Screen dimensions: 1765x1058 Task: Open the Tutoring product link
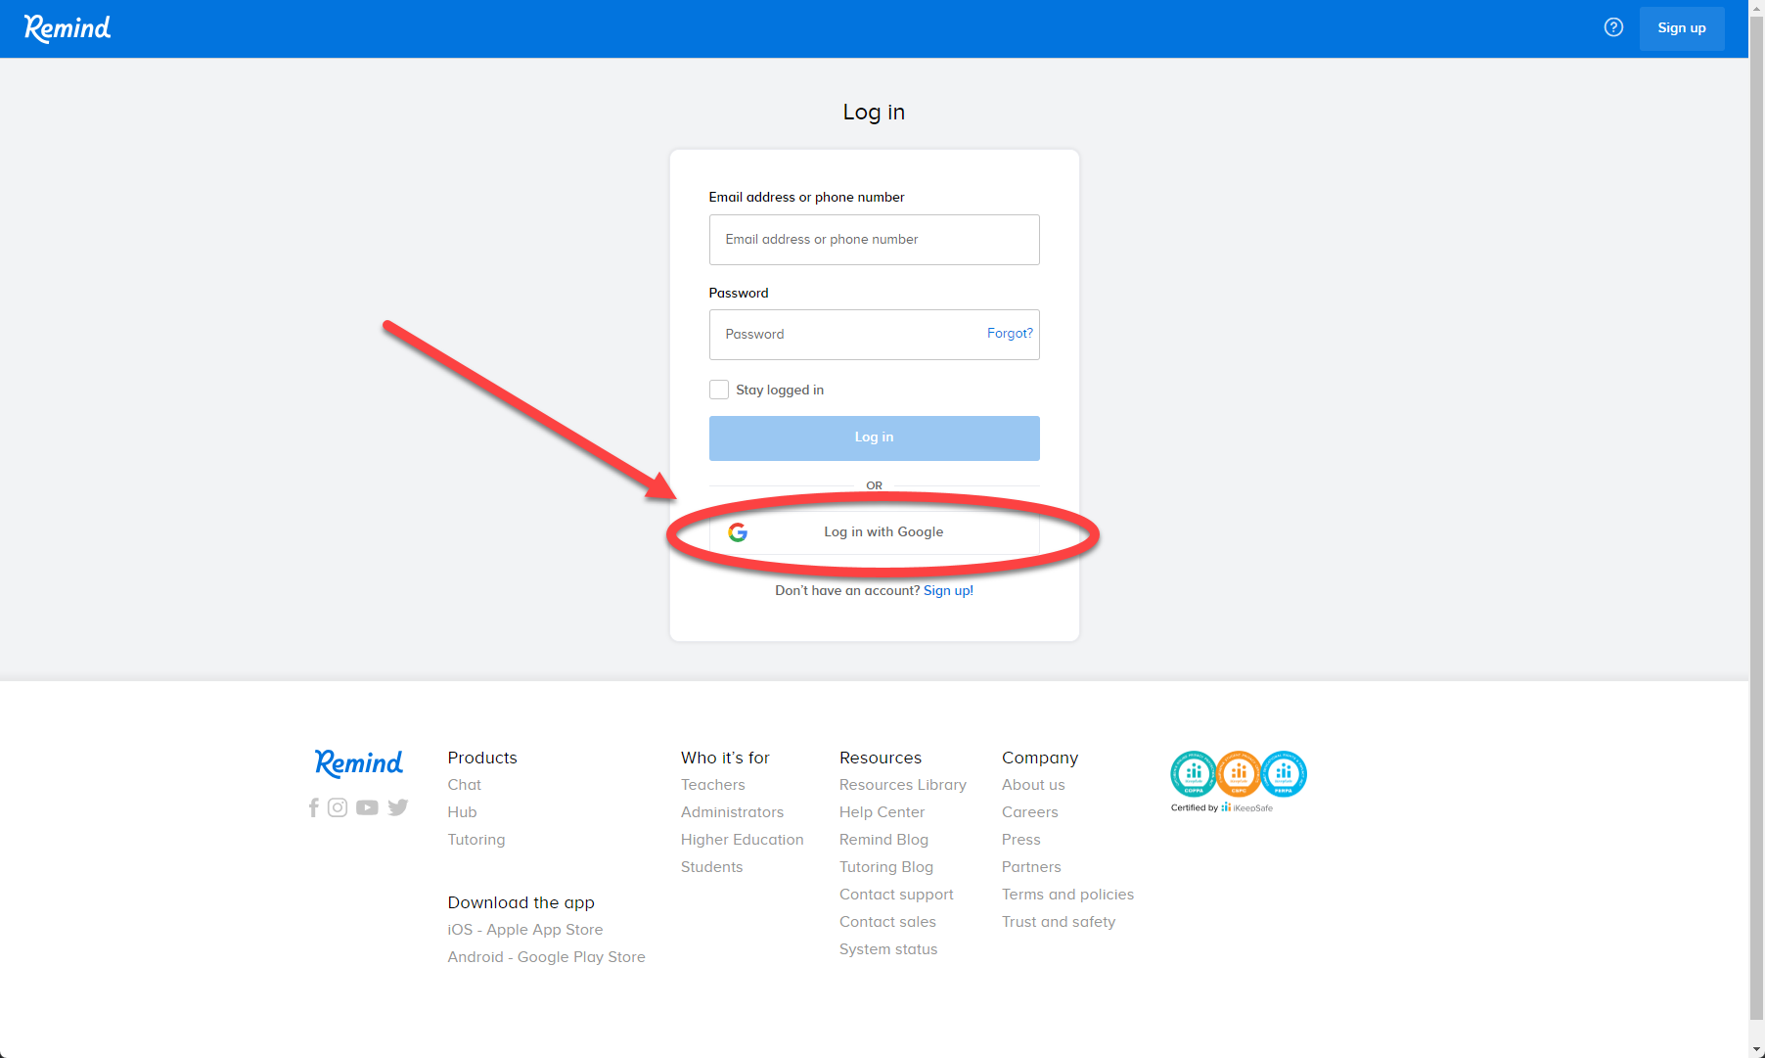tap(476, 840)
